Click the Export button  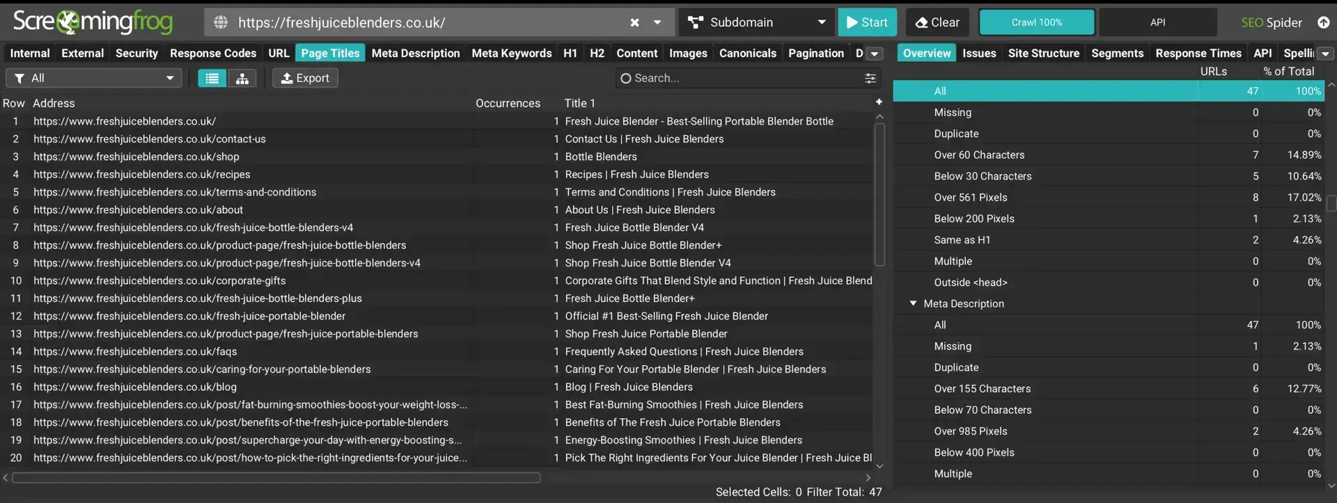[305, 79]
